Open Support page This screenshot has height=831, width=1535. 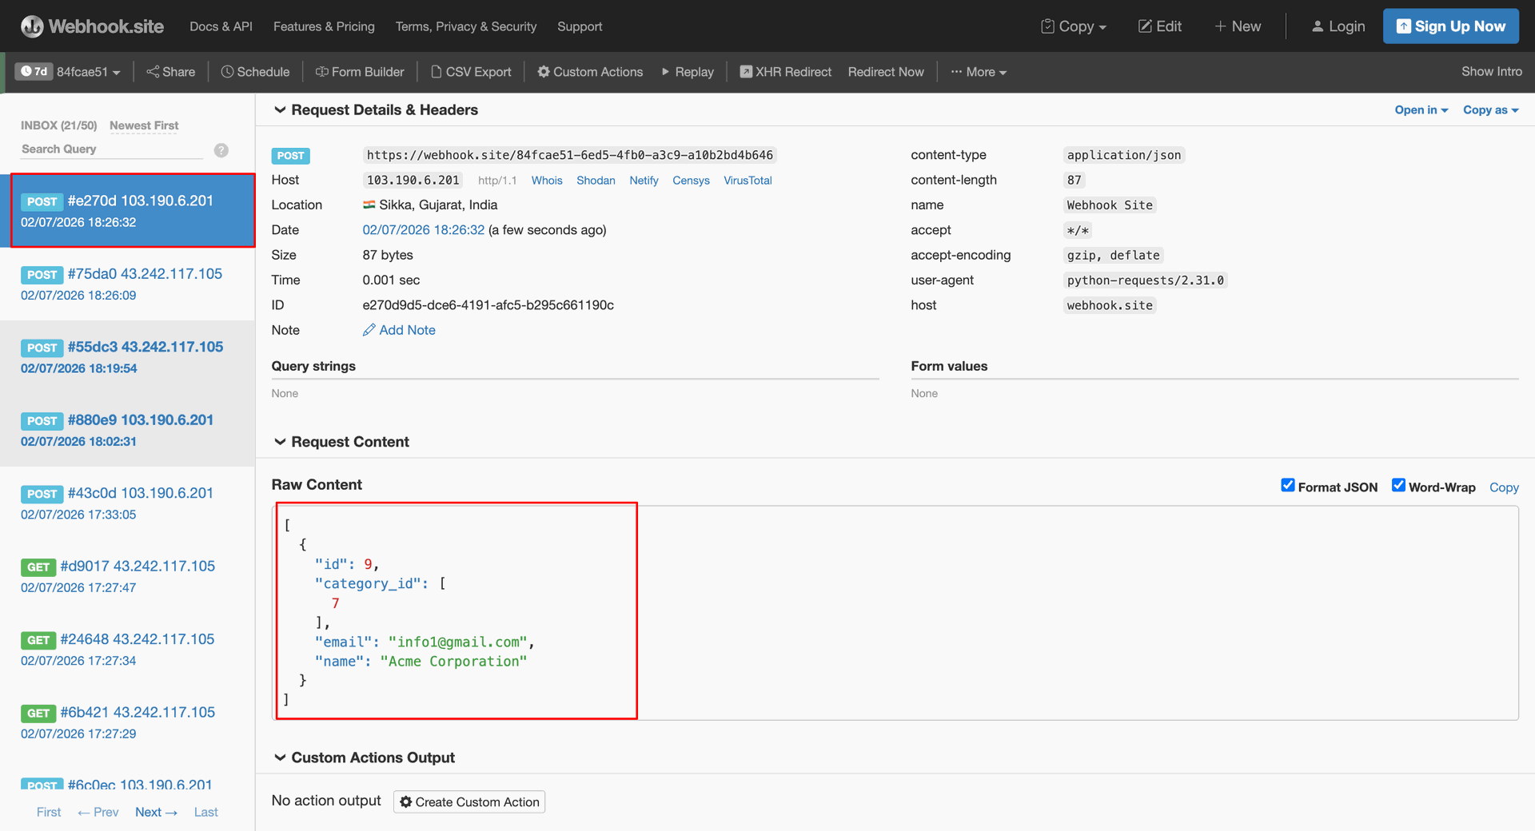click(580, 26)
